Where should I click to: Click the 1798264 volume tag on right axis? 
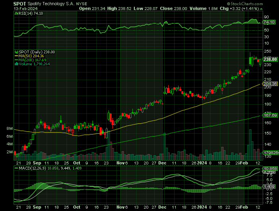click(x=271, y=153)
